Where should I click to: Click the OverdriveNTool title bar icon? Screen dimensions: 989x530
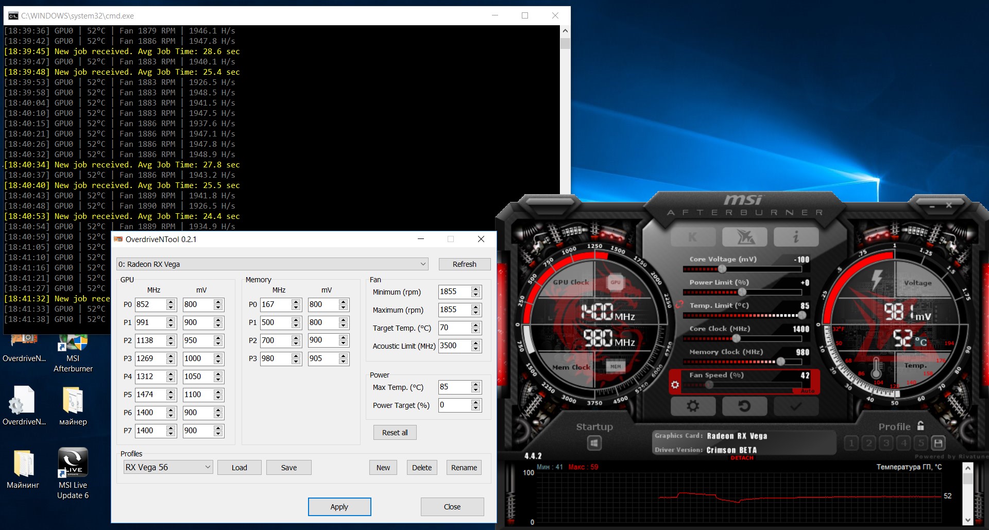tap(118, 239)
